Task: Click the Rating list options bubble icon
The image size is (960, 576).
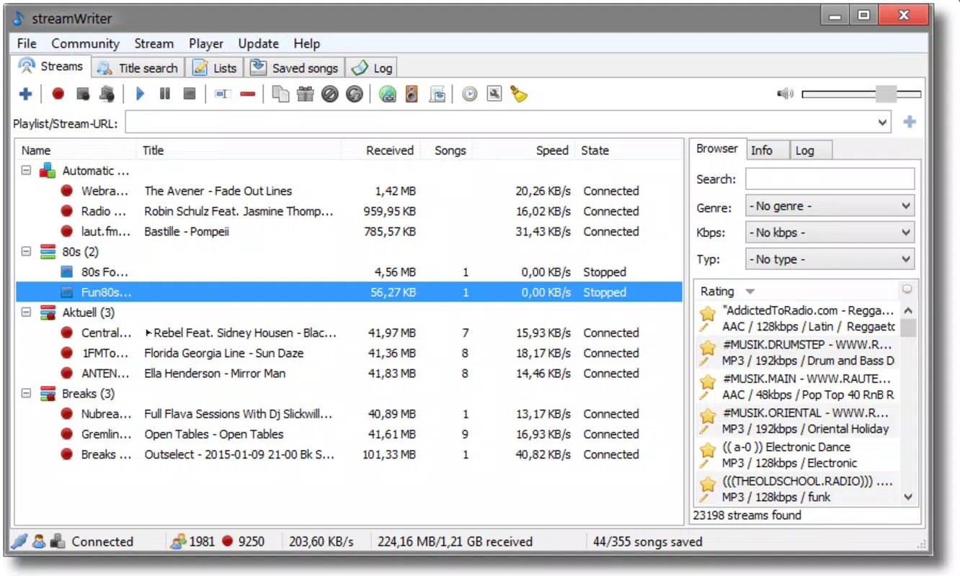Action: coord(907,289)
